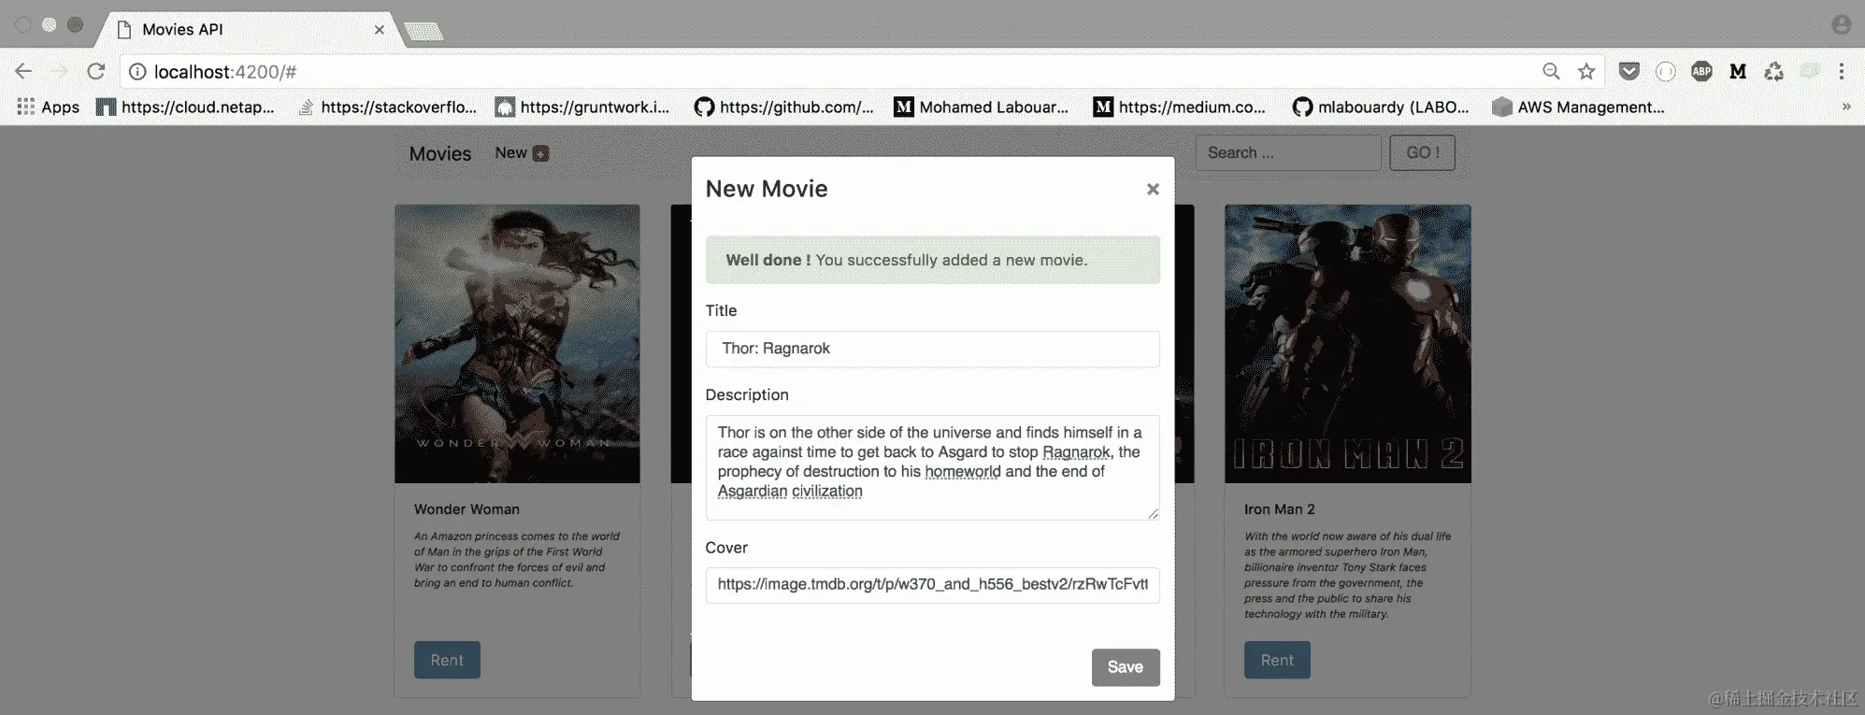This screenshot has width=1865, height=715.
Task: Click the address bar showing localhost:4200
Action: click(x=832, y=71)
